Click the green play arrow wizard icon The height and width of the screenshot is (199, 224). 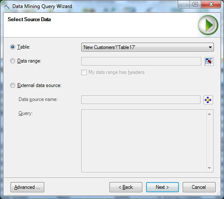point(208,25)
